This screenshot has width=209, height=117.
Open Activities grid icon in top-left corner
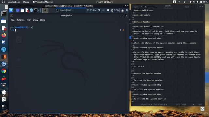(x=4, y=2)
